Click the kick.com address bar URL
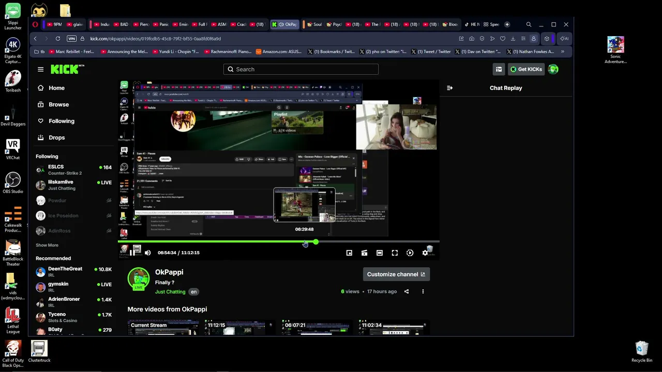 [156, 39]
